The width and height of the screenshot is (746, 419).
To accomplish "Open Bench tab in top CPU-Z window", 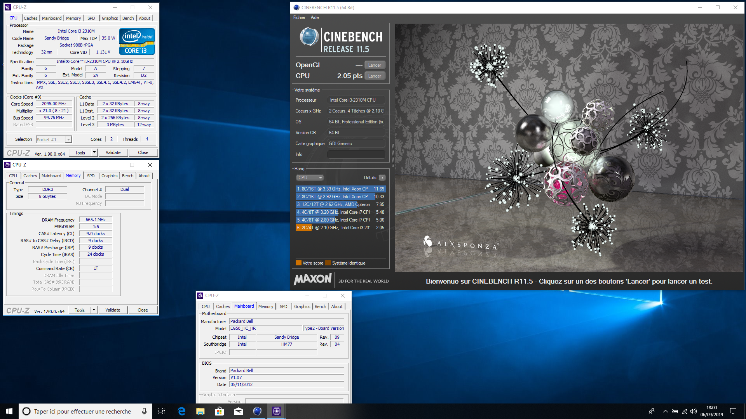I will pos(128,18).
